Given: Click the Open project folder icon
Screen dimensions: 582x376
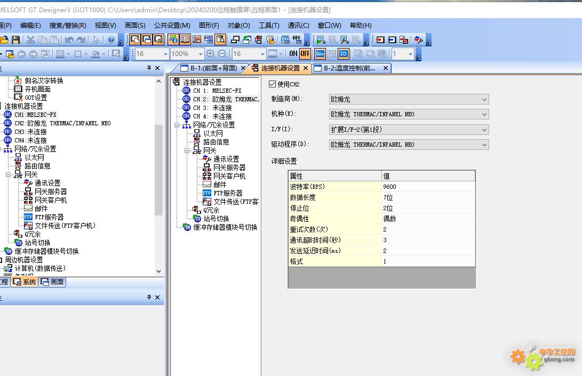Looking at the screenshot, I should (4, 39).
